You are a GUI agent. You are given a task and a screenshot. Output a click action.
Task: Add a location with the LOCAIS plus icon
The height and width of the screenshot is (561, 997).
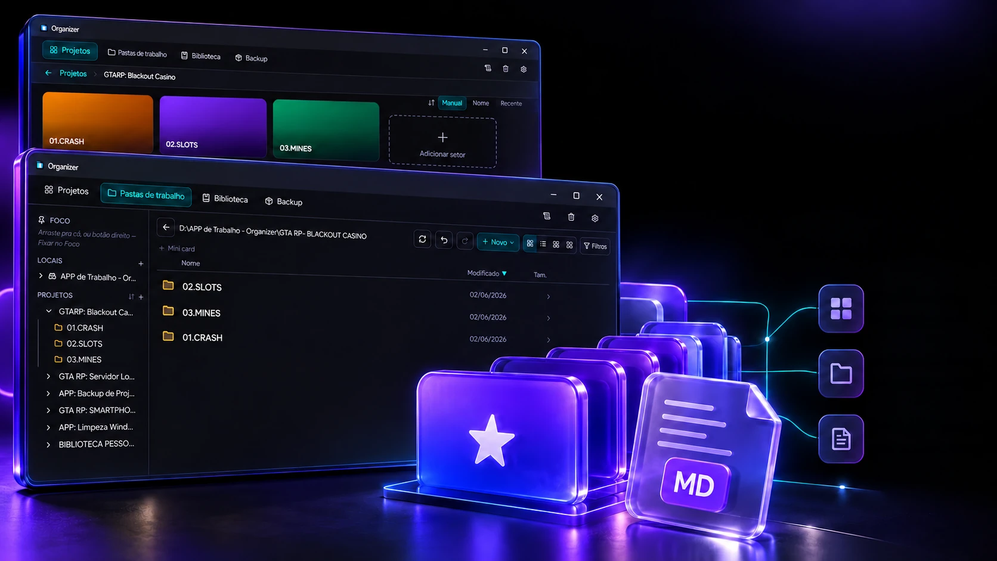coord(141,264)
